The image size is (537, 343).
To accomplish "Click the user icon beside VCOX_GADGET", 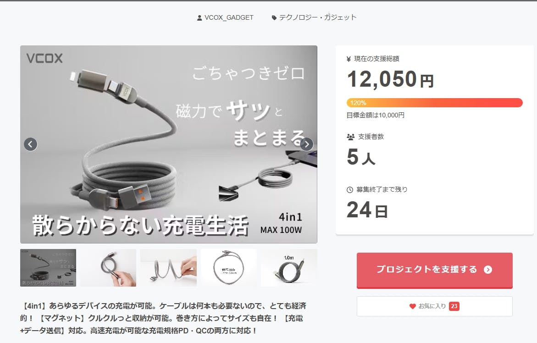I will 199,18.
